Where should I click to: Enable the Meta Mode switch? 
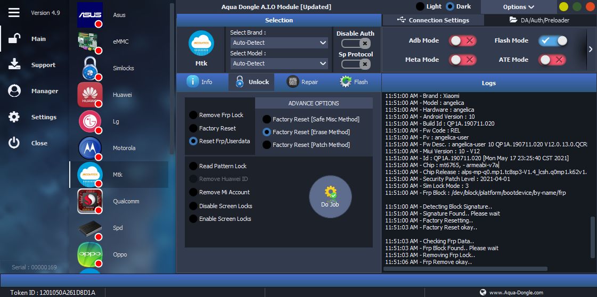[x=463, y=60]
